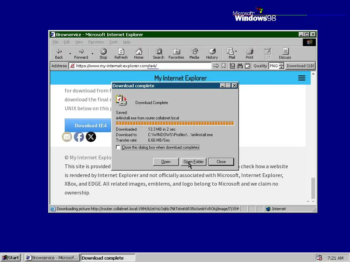Click the email share icon on webpage

[67, 137]
